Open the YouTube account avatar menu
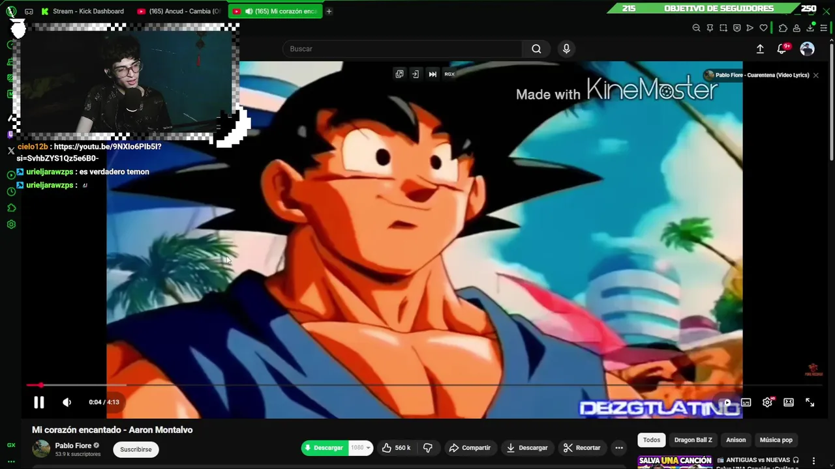The image size is (835, 469). [808, 49]
